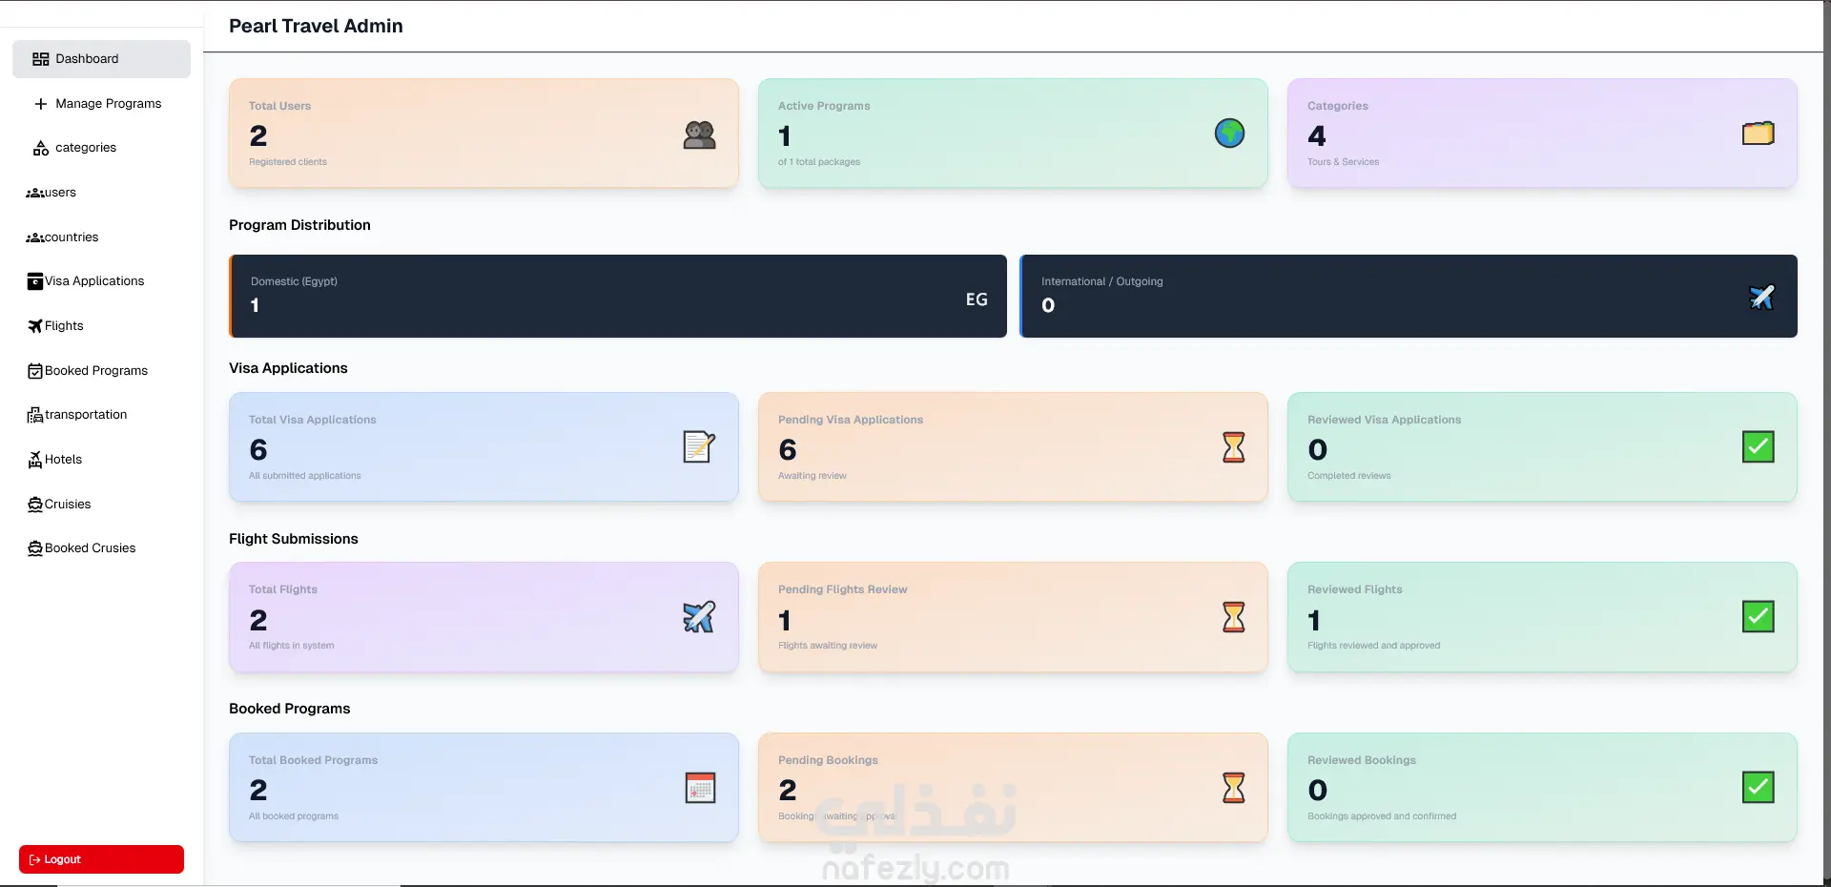Click the memo icon on Total Visa Applications
The height and width of the screenshot is (887, 1831).
tap(699, 447)
